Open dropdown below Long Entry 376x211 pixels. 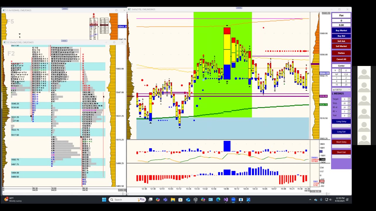(x=341, y=126)
